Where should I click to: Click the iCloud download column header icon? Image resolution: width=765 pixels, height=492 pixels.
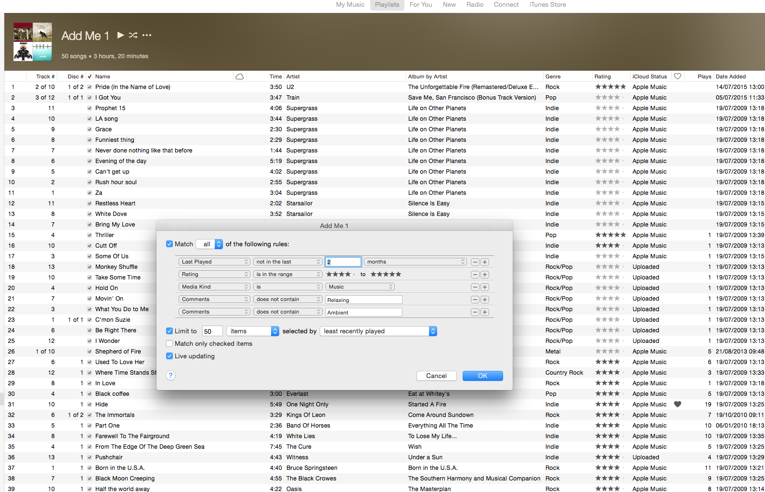(x=239, y=76)
